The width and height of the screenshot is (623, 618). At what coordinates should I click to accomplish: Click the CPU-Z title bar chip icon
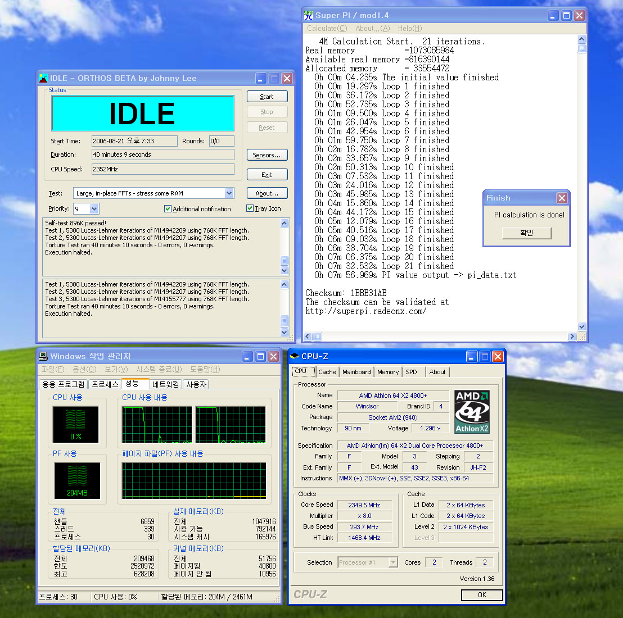(295, 356)
